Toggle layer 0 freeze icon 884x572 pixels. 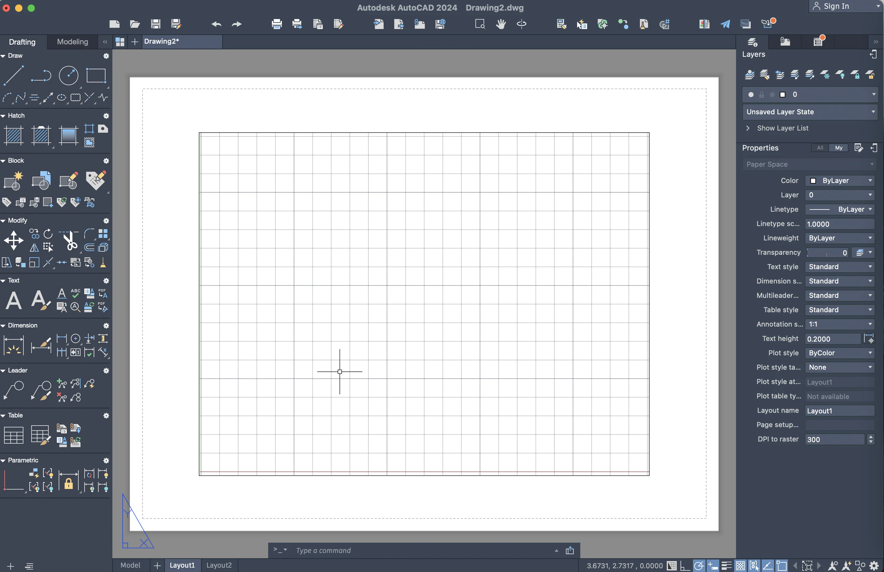(x=772, y=95)
